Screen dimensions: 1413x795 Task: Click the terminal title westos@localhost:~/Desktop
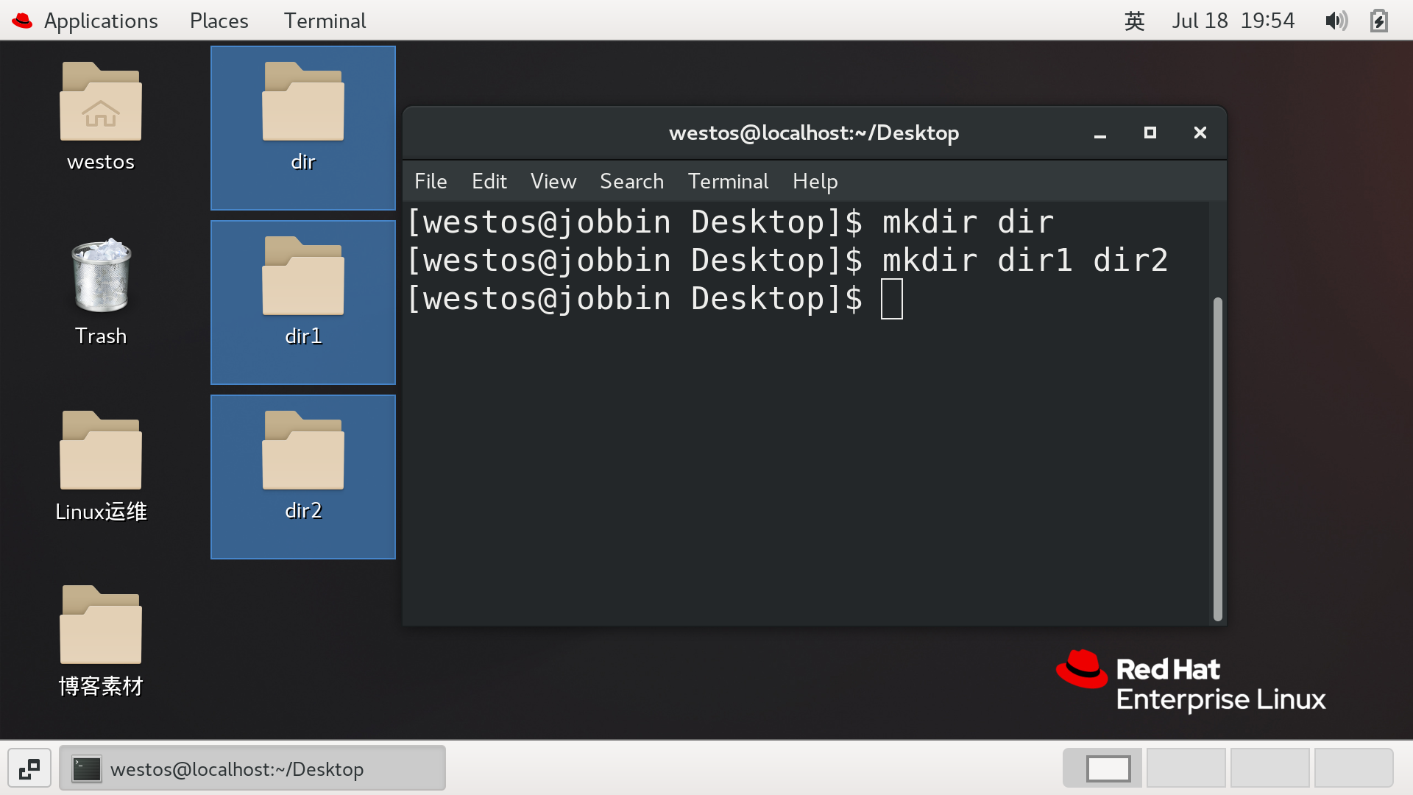pyautogui.click(x=814, y=133)
